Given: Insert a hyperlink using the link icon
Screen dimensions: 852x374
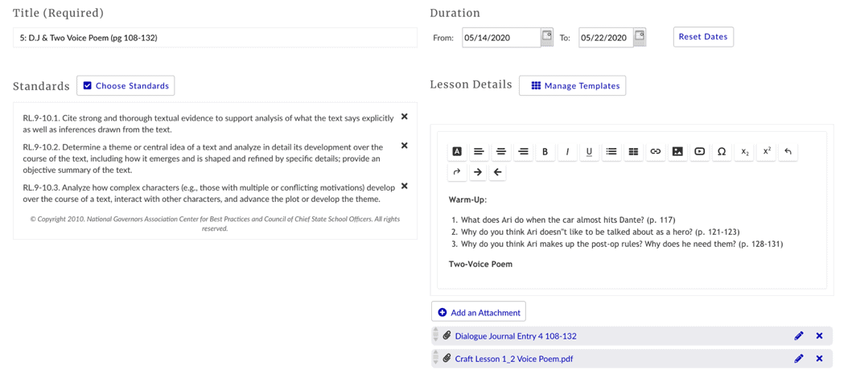Looking at the screenshot, I should click(x=656, y=151).
